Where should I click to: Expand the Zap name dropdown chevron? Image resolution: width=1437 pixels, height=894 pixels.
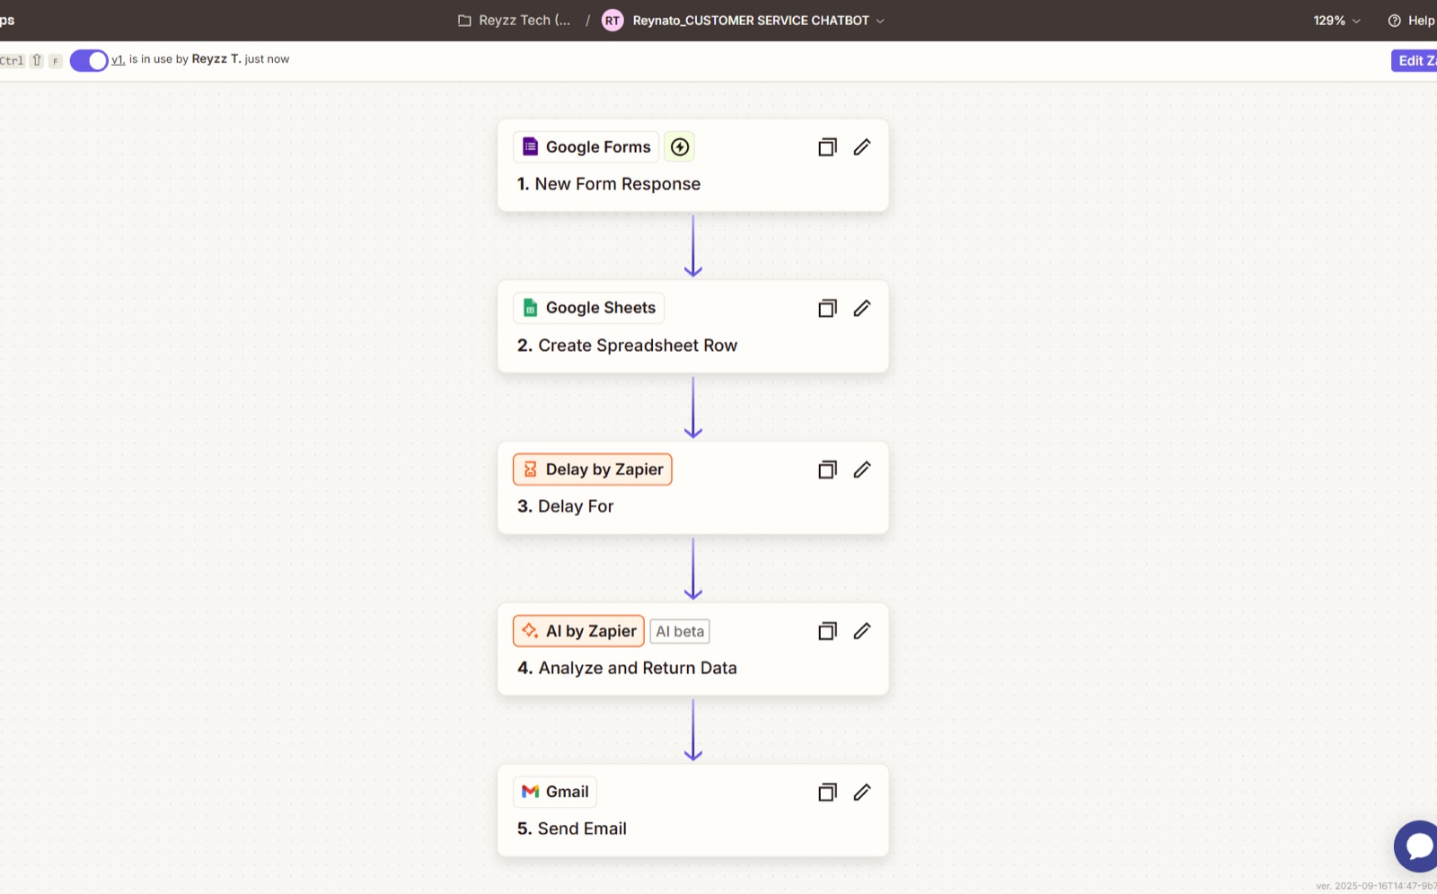point(880,21)
